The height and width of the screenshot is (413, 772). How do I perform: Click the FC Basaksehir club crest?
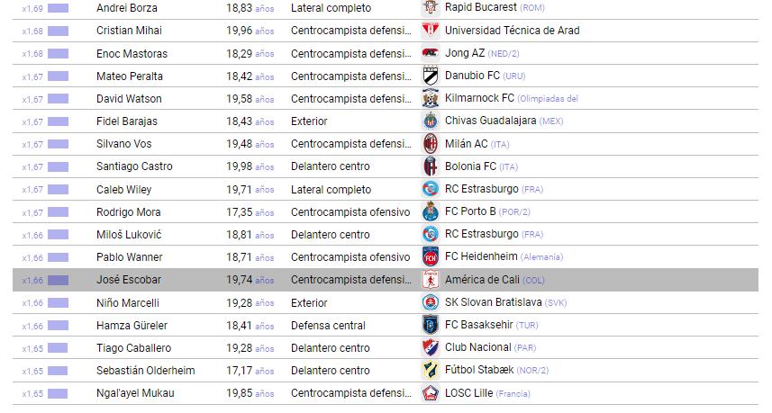pyautogui.click(x=430, y=325)
